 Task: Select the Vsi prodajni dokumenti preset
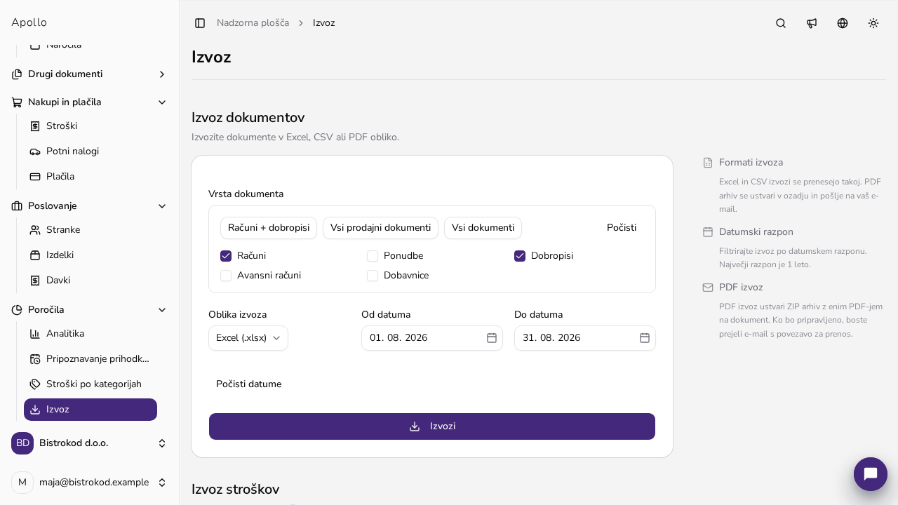[380, 228]
